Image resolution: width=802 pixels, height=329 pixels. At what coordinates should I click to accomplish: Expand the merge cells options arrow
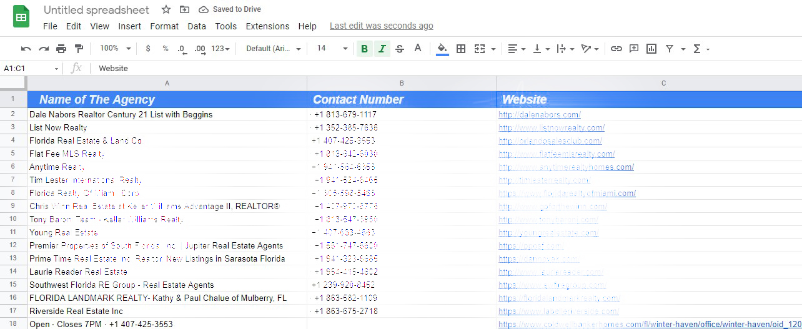pos(493,49)
